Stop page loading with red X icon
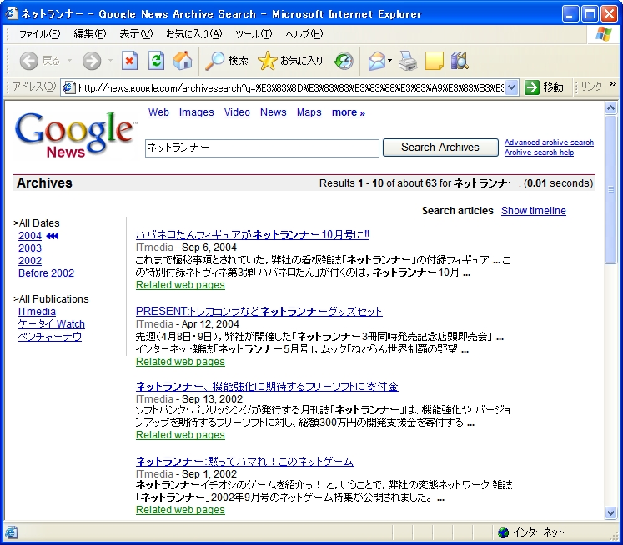The height and width of the screenshot is (545, 623). pyautogui.click(x=129, y=61)
